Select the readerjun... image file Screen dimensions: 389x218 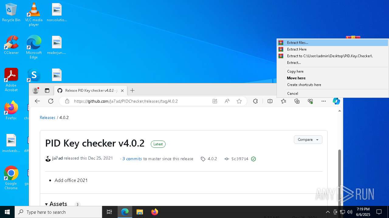pyautogui.click(x=57, y=45)
